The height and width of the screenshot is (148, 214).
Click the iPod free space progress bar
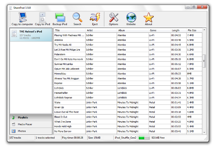pyautogui.click(x=144, y=138)
